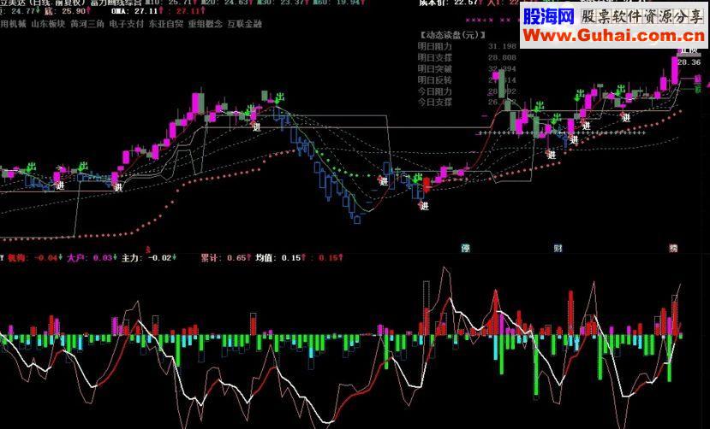Click the 成本价 22.57 readout

point(450,3)
